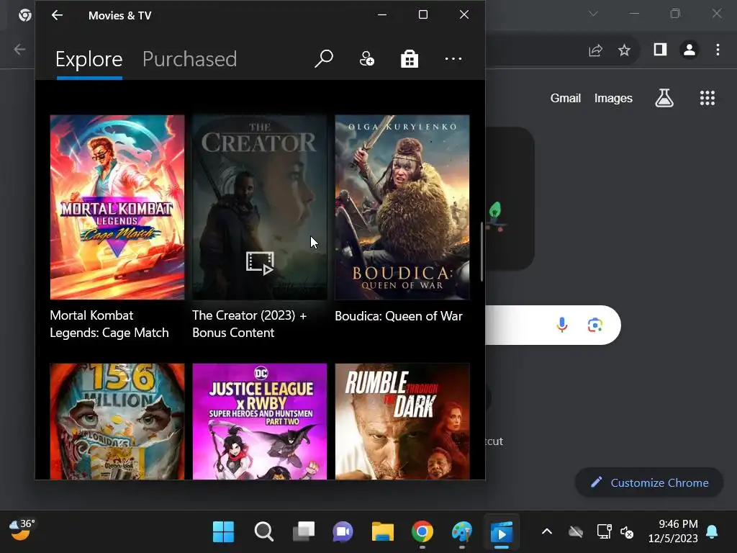This screenshot has width=737, height=553.
Task: Open the Search Labs flask icon in Chrome
Action: 664,98
